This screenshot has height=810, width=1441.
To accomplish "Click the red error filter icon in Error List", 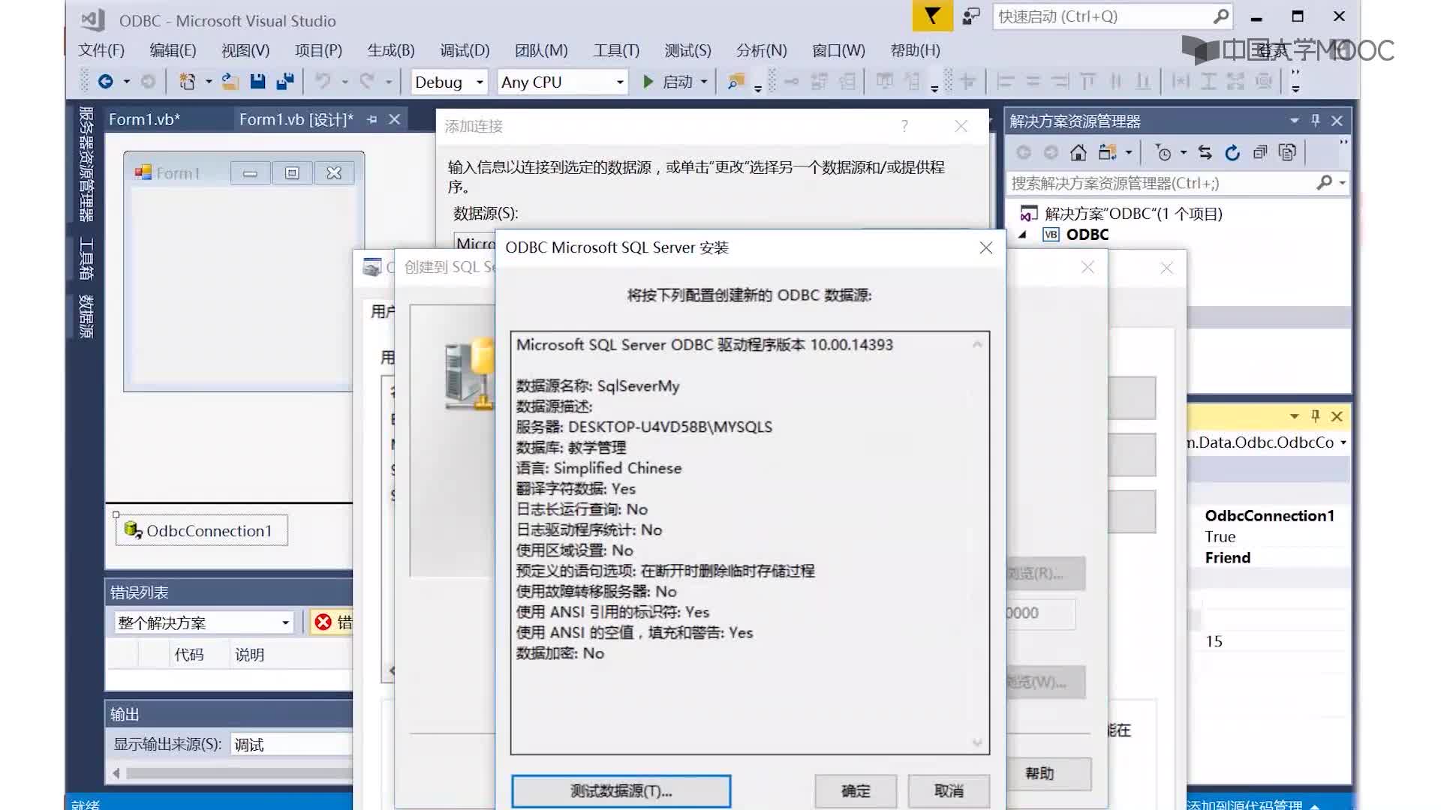I will pos(323,622).
